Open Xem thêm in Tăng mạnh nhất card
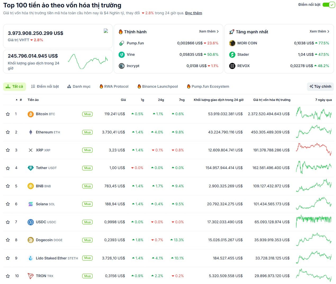The height and width of the screenshot is (284, 336). tap(320, 31)
